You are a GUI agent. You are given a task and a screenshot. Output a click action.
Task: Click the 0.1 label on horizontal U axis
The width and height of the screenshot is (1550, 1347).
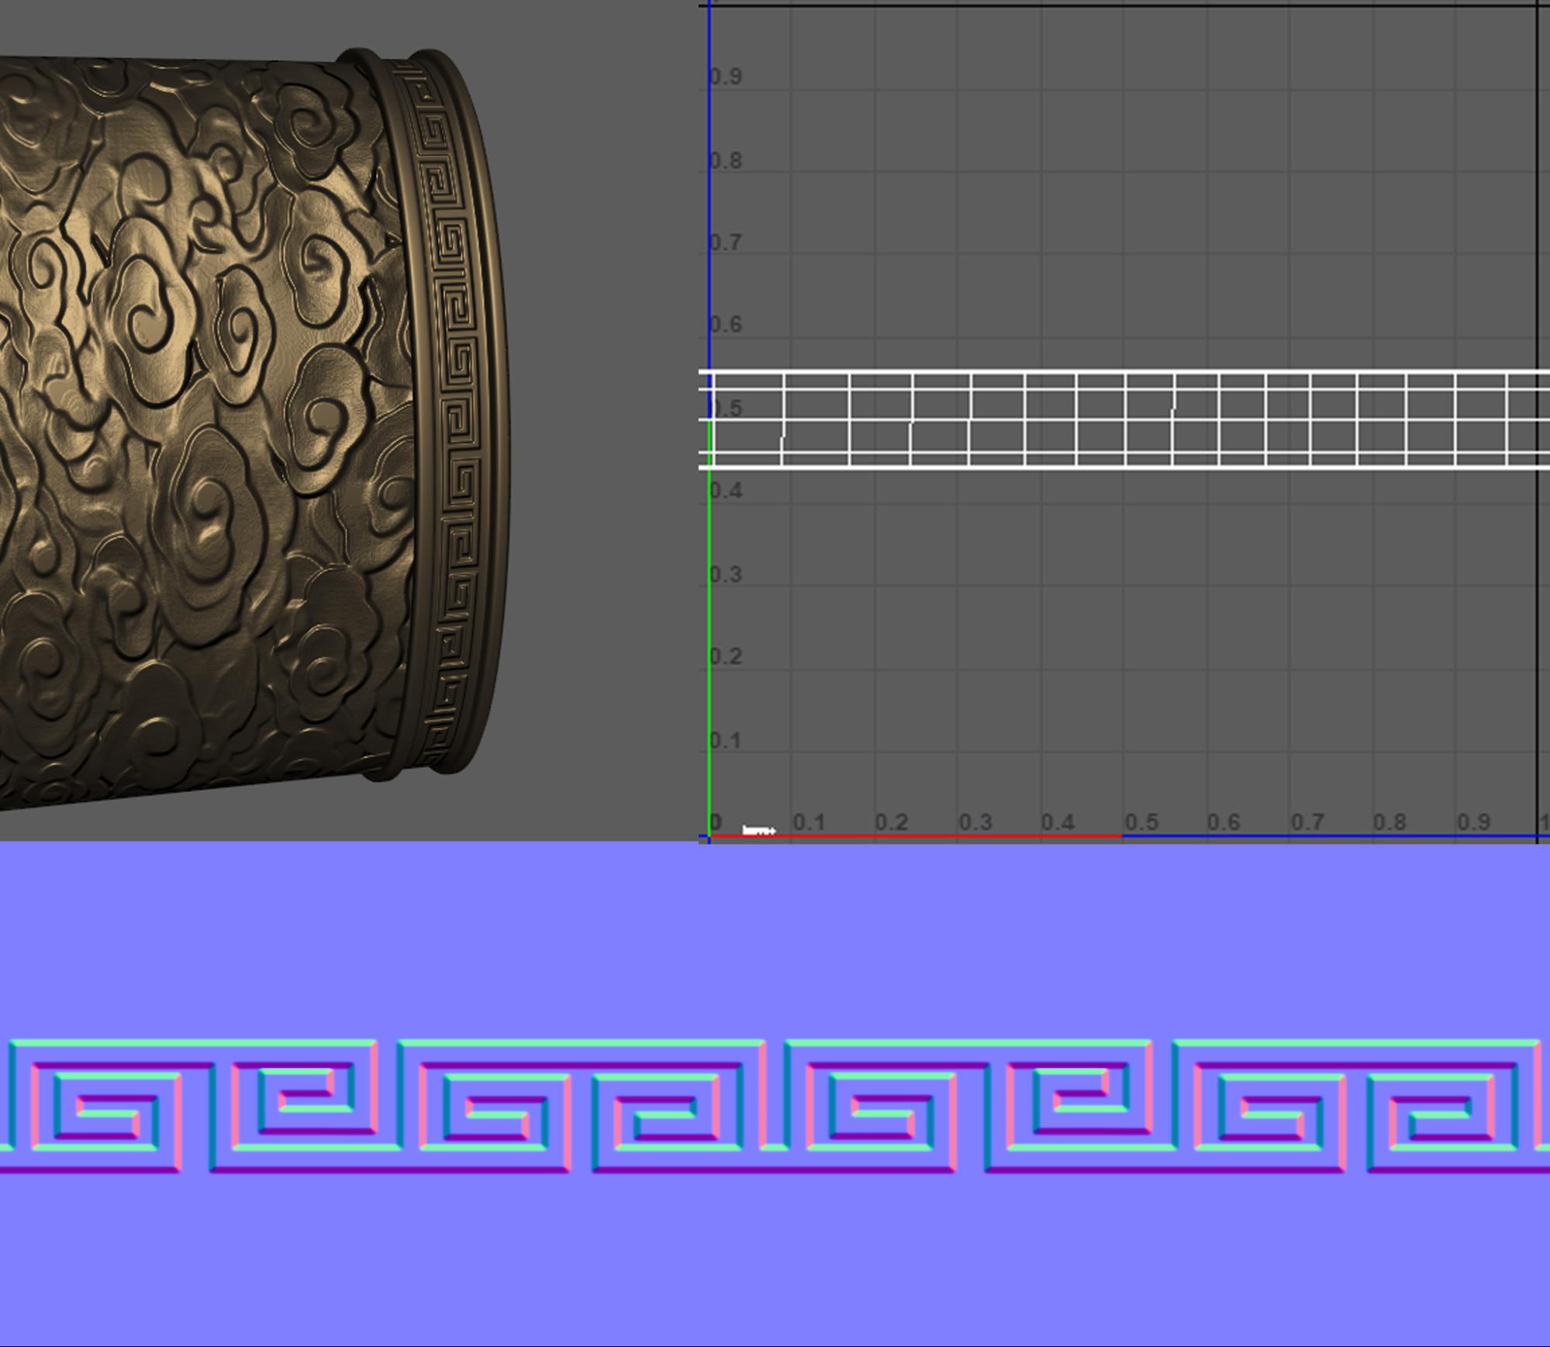click(808, 822)
